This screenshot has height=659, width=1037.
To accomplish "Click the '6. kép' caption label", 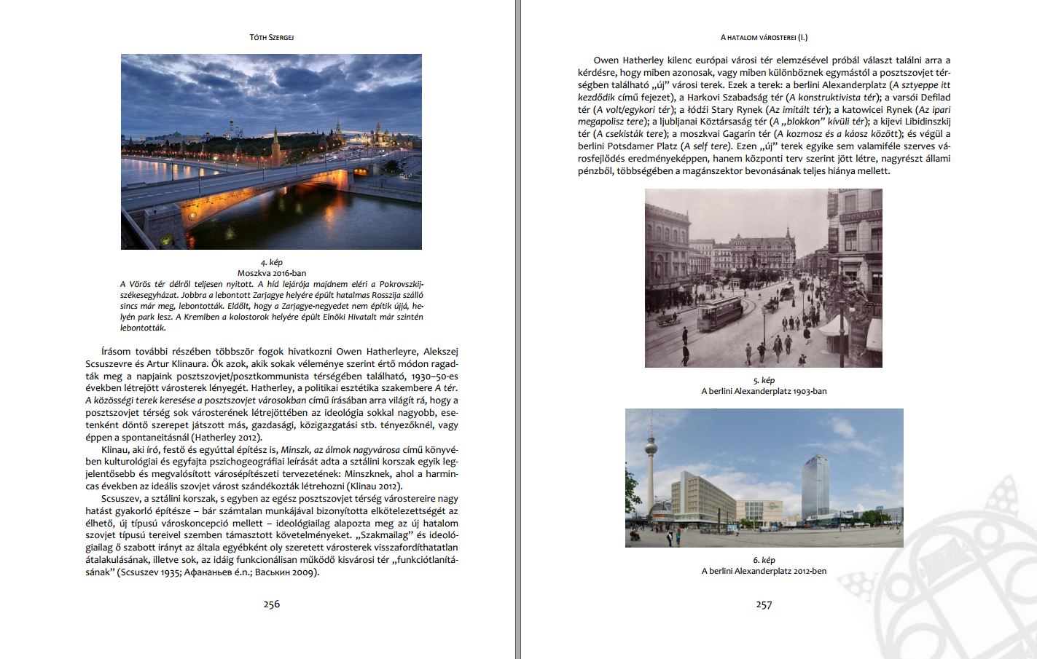I will pos(764,560).
